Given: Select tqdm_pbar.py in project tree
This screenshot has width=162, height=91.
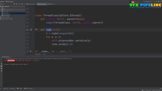Looking at the screenshot, I should (6, 15).
